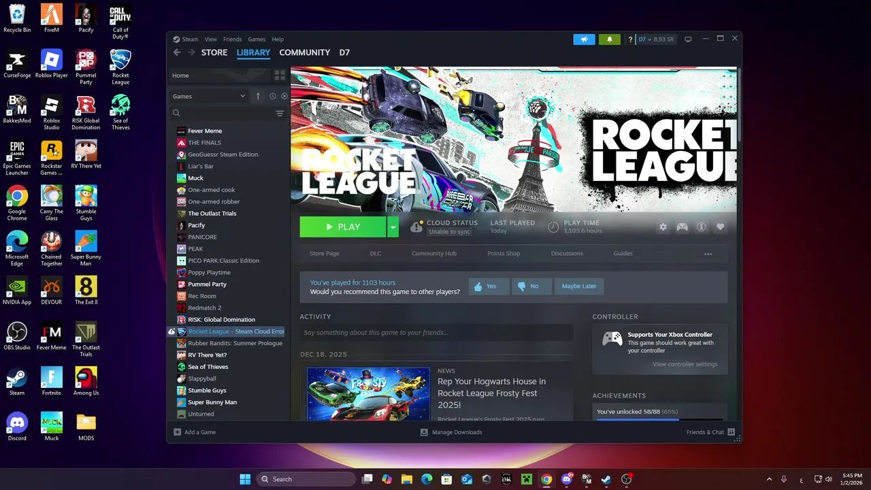Click the achievements progress bar

tap(659, 419)
